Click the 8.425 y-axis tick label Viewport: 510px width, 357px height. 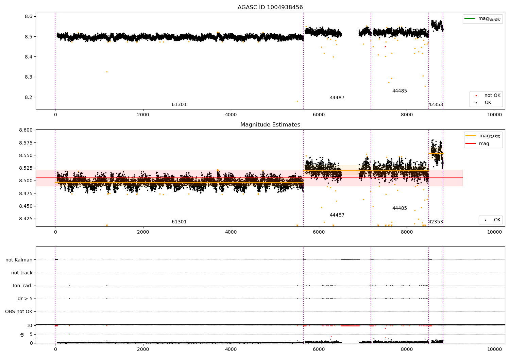coord(26,219)
